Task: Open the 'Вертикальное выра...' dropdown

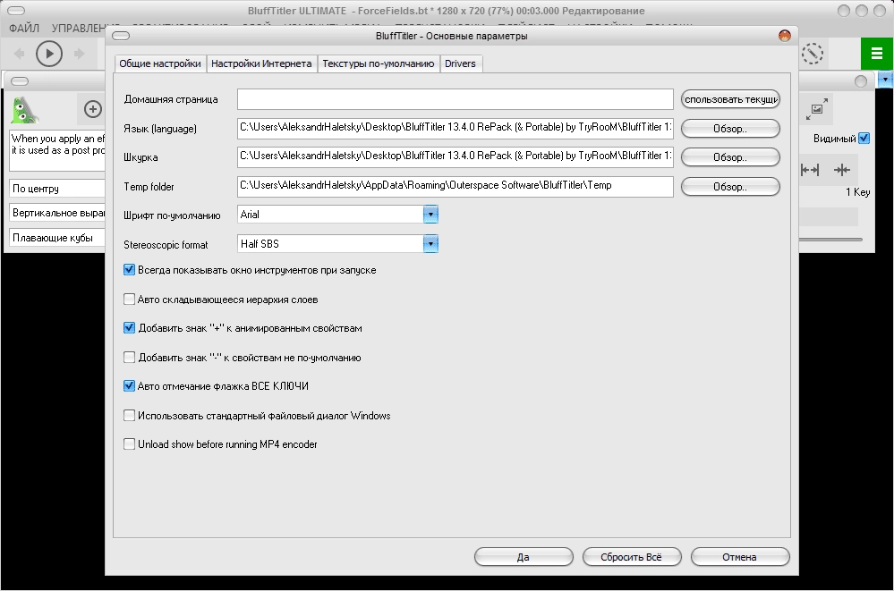Action: tap(57, 213)
